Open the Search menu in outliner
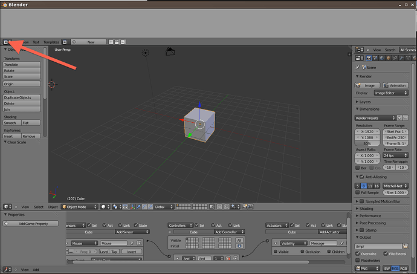The height and width of the screenshot is (274, 417). (390, 50)
